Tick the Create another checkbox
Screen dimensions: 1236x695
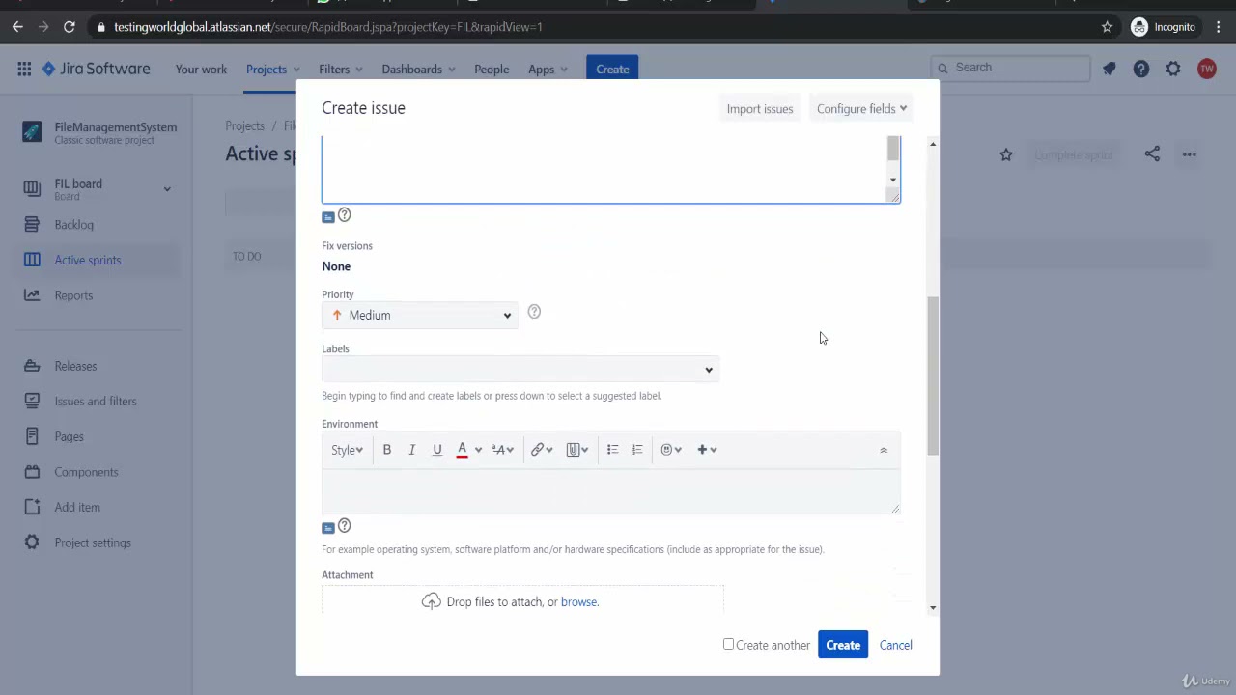click(x=729, y=644)
